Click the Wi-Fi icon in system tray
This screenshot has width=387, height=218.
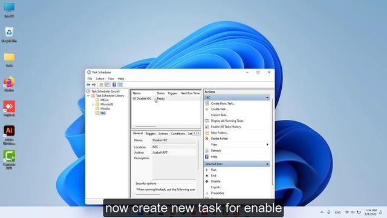[x=347, y=212]
